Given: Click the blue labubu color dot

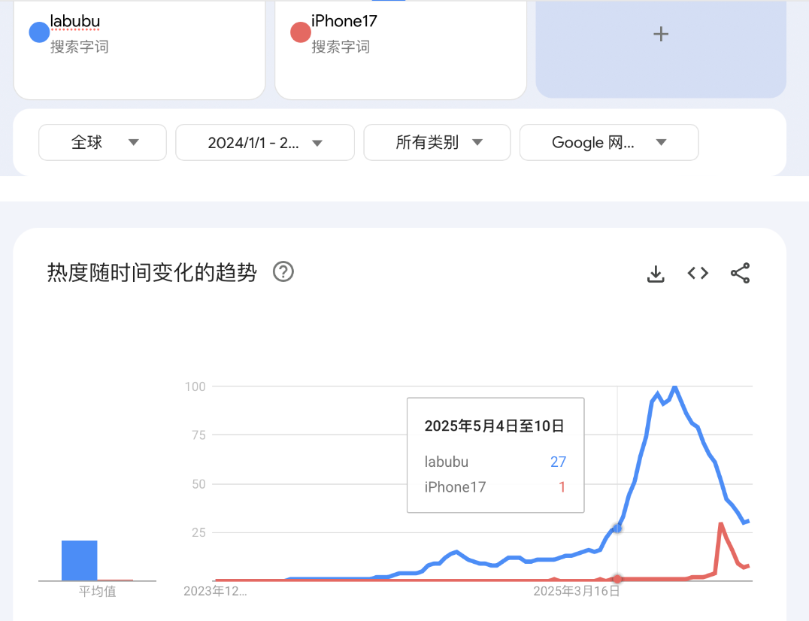Looking at the screenshot, I should [39, 33].
